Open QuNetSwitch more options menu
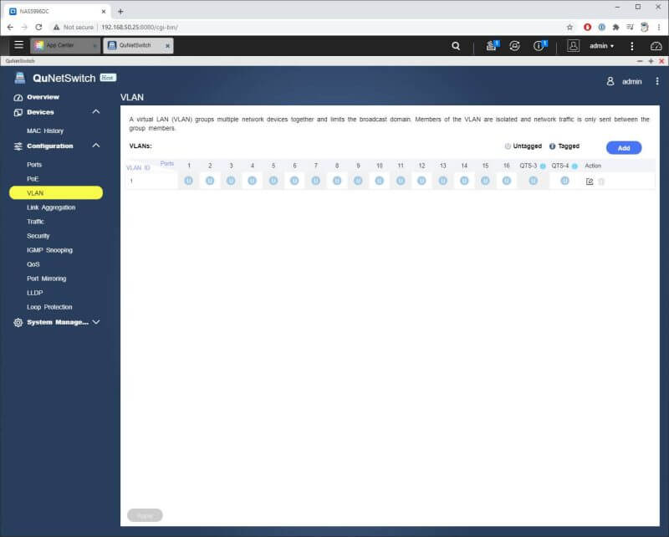This screenshot has height=537, width=669. [657, 81]
